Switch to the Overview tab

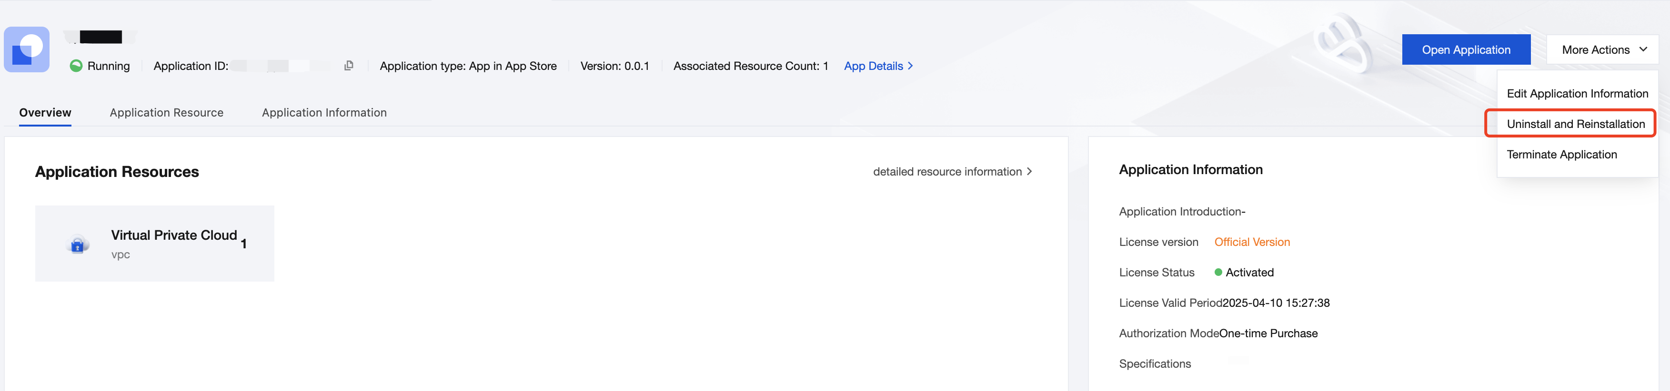45,113
